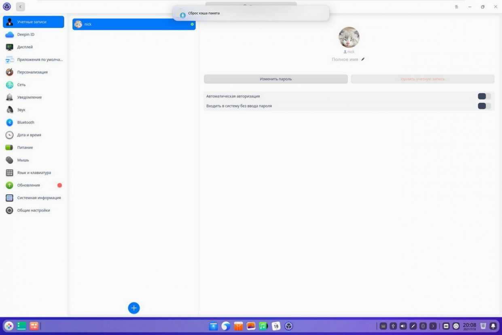This screenshot has width=502, height=335.
Task: Open Общие настройки section
Action: (x=33, y=210)
